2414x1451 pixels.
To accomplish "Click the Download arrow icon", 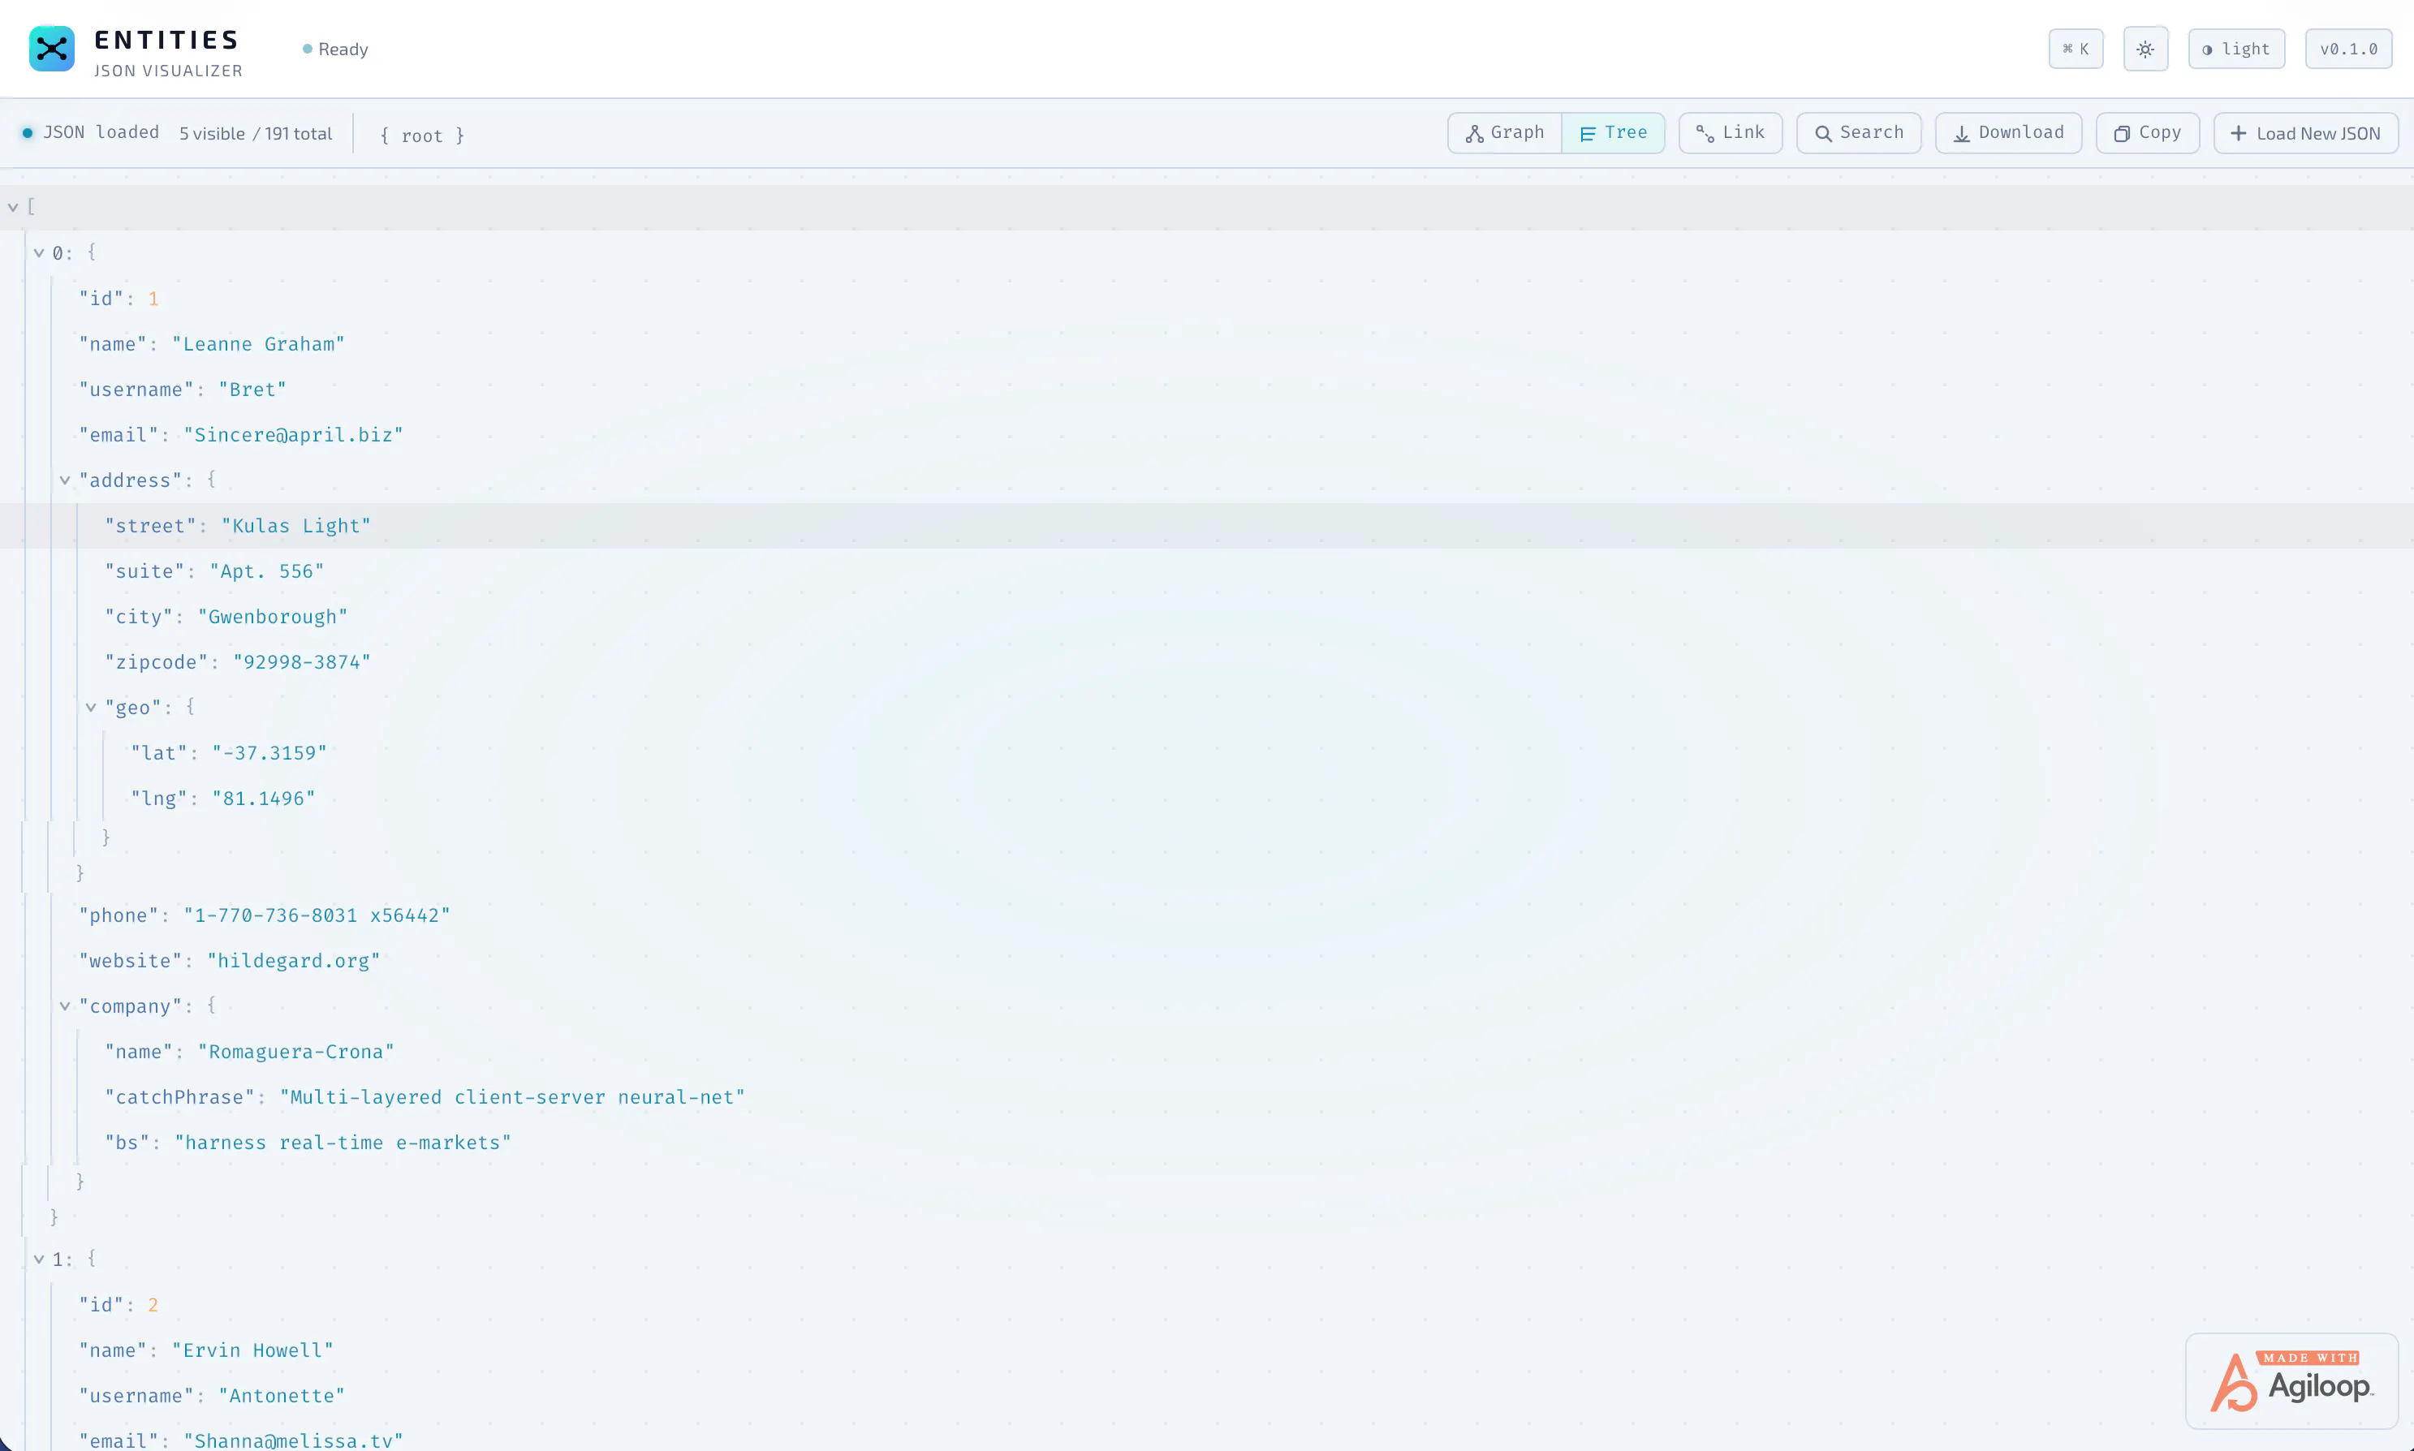I will point(1961,134).
